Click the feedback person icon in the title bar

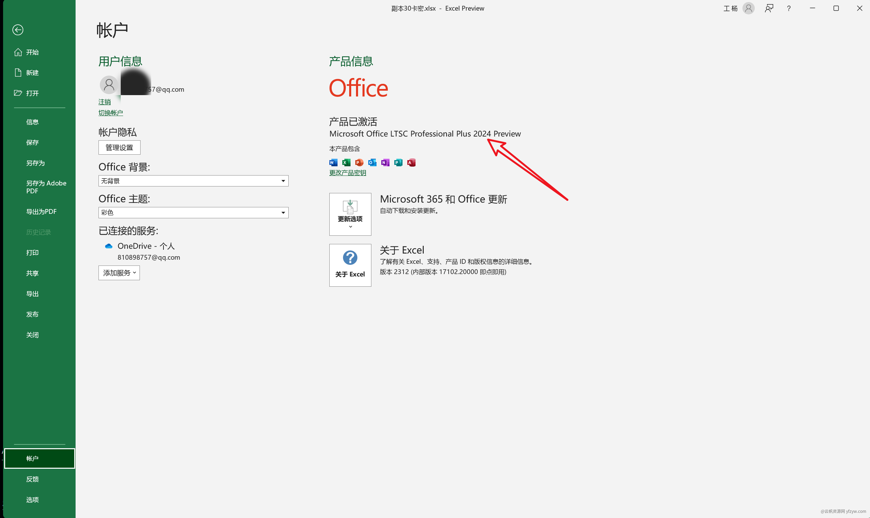click(769, 8)
